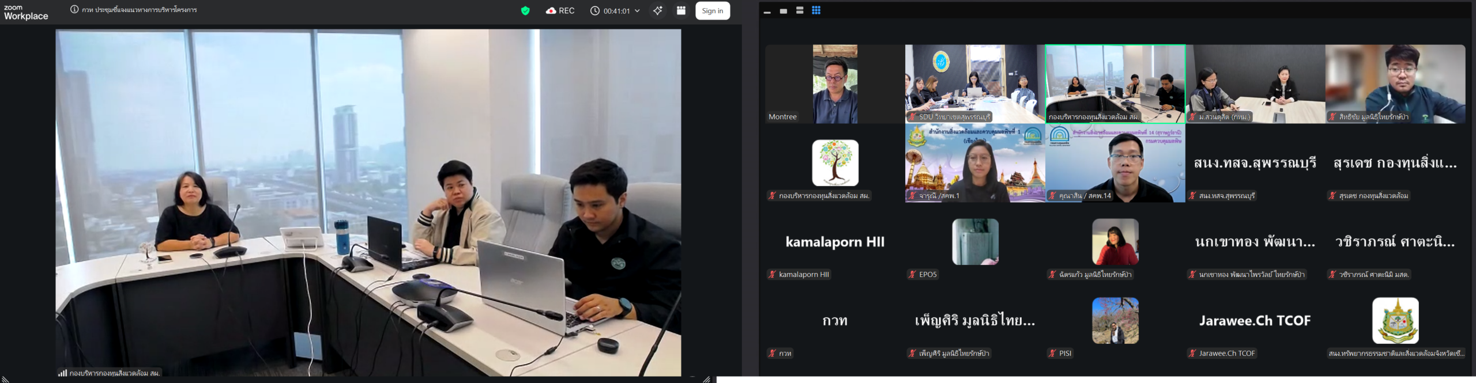Click the meeting timer clock icon
The width and height of the screenshot is (1476, 383).
click(595, 11)
